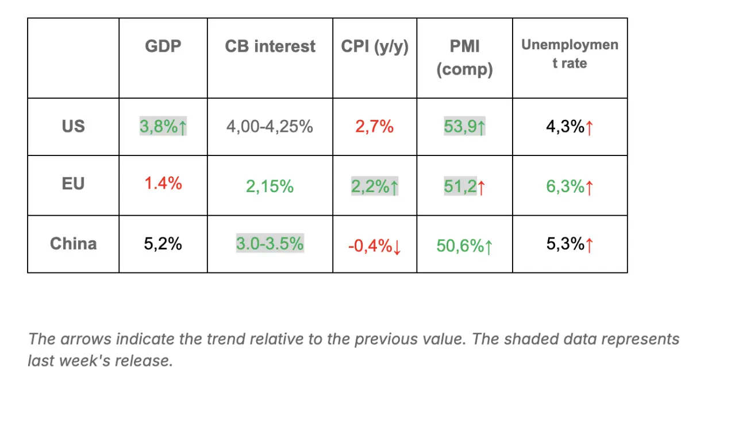
Task: Select the EU interest rate 2,15%
Action: (270, 186)
